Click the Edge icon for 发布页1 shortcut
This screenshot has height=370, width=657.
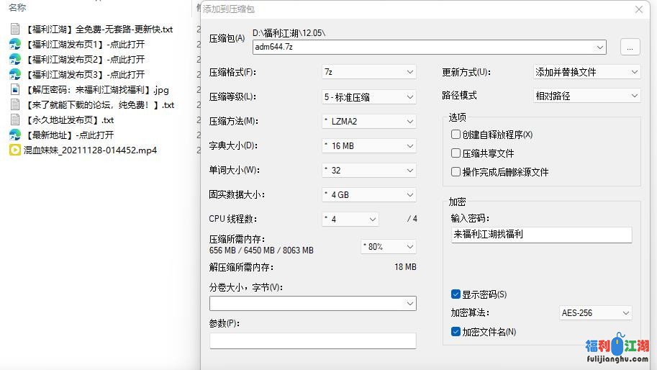(x=14, y=45)
